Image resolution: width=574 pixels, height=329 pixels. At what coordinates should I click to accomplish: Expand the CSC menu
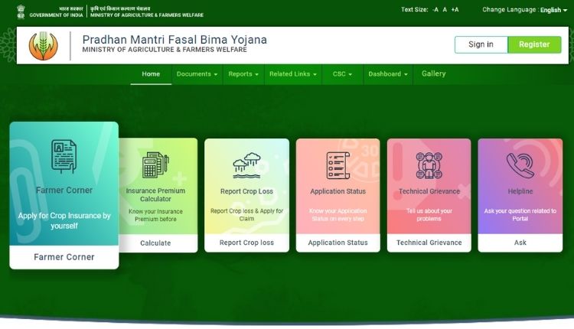(x=342, y=74)
